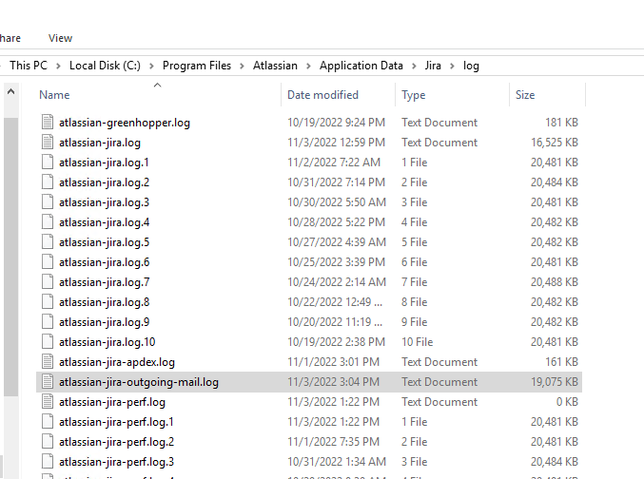
Task: Click the atlassian-jira-perf.log.1 file icon
Action: click(x=48, y=422)
